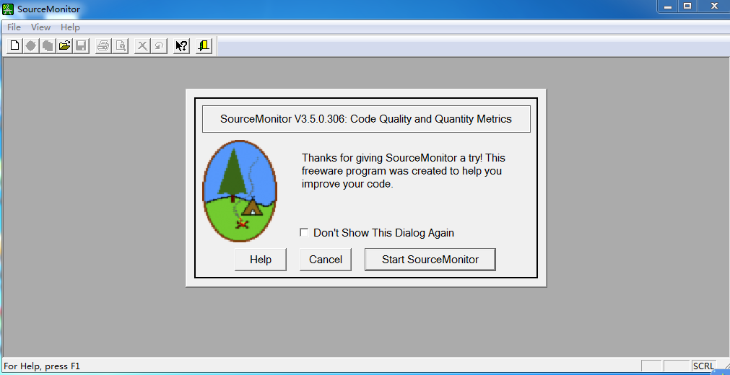Open the File menu

pos(14,27)
